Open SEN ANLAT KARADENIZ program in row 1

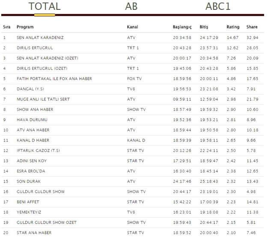point(40,38)
